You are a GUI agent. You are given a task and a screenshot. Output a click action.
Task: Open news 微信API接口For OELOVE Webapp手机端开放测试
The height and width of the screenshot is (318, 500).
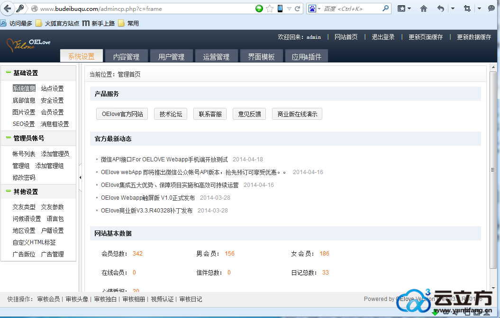[164, 159]
